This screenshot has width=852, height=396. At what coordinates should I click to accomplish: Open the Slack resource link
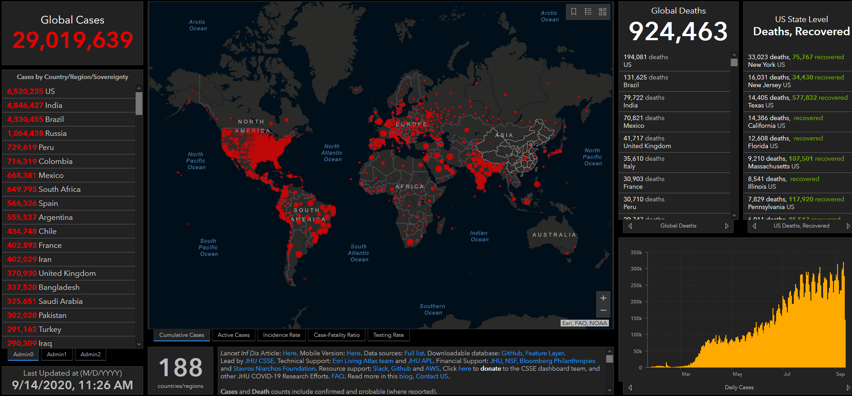tap(380, 368)
